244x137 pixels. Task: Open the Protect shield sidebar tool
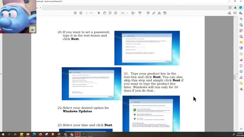pos(241,66)
